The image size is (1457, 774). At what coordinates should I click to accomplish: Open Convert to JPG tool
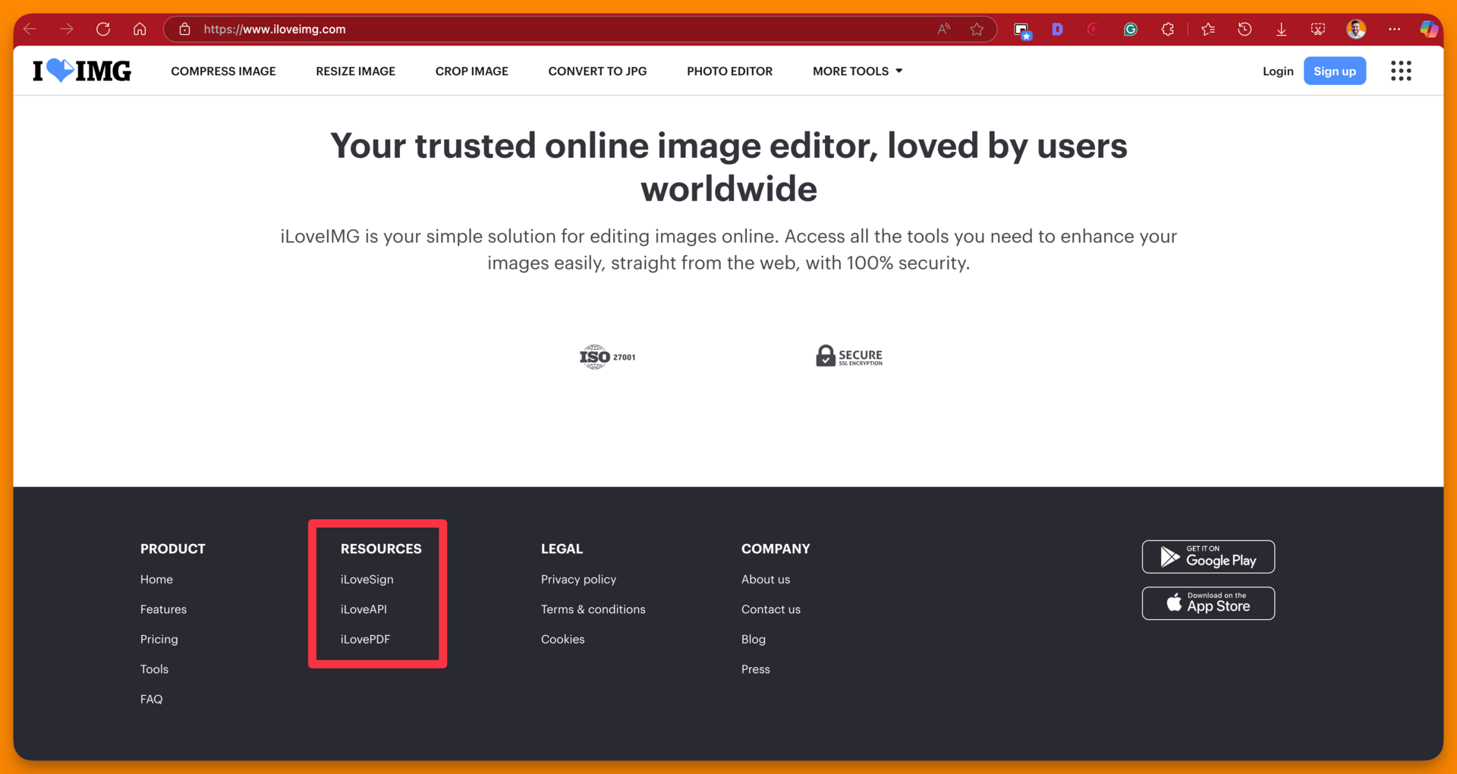coord(597,71)
